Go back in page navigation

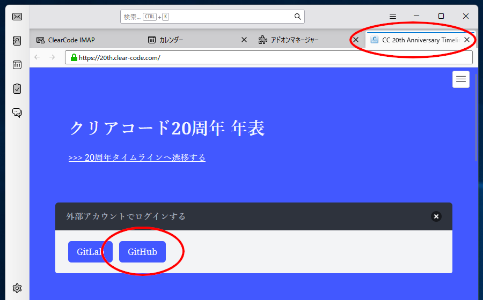[37, 57]
